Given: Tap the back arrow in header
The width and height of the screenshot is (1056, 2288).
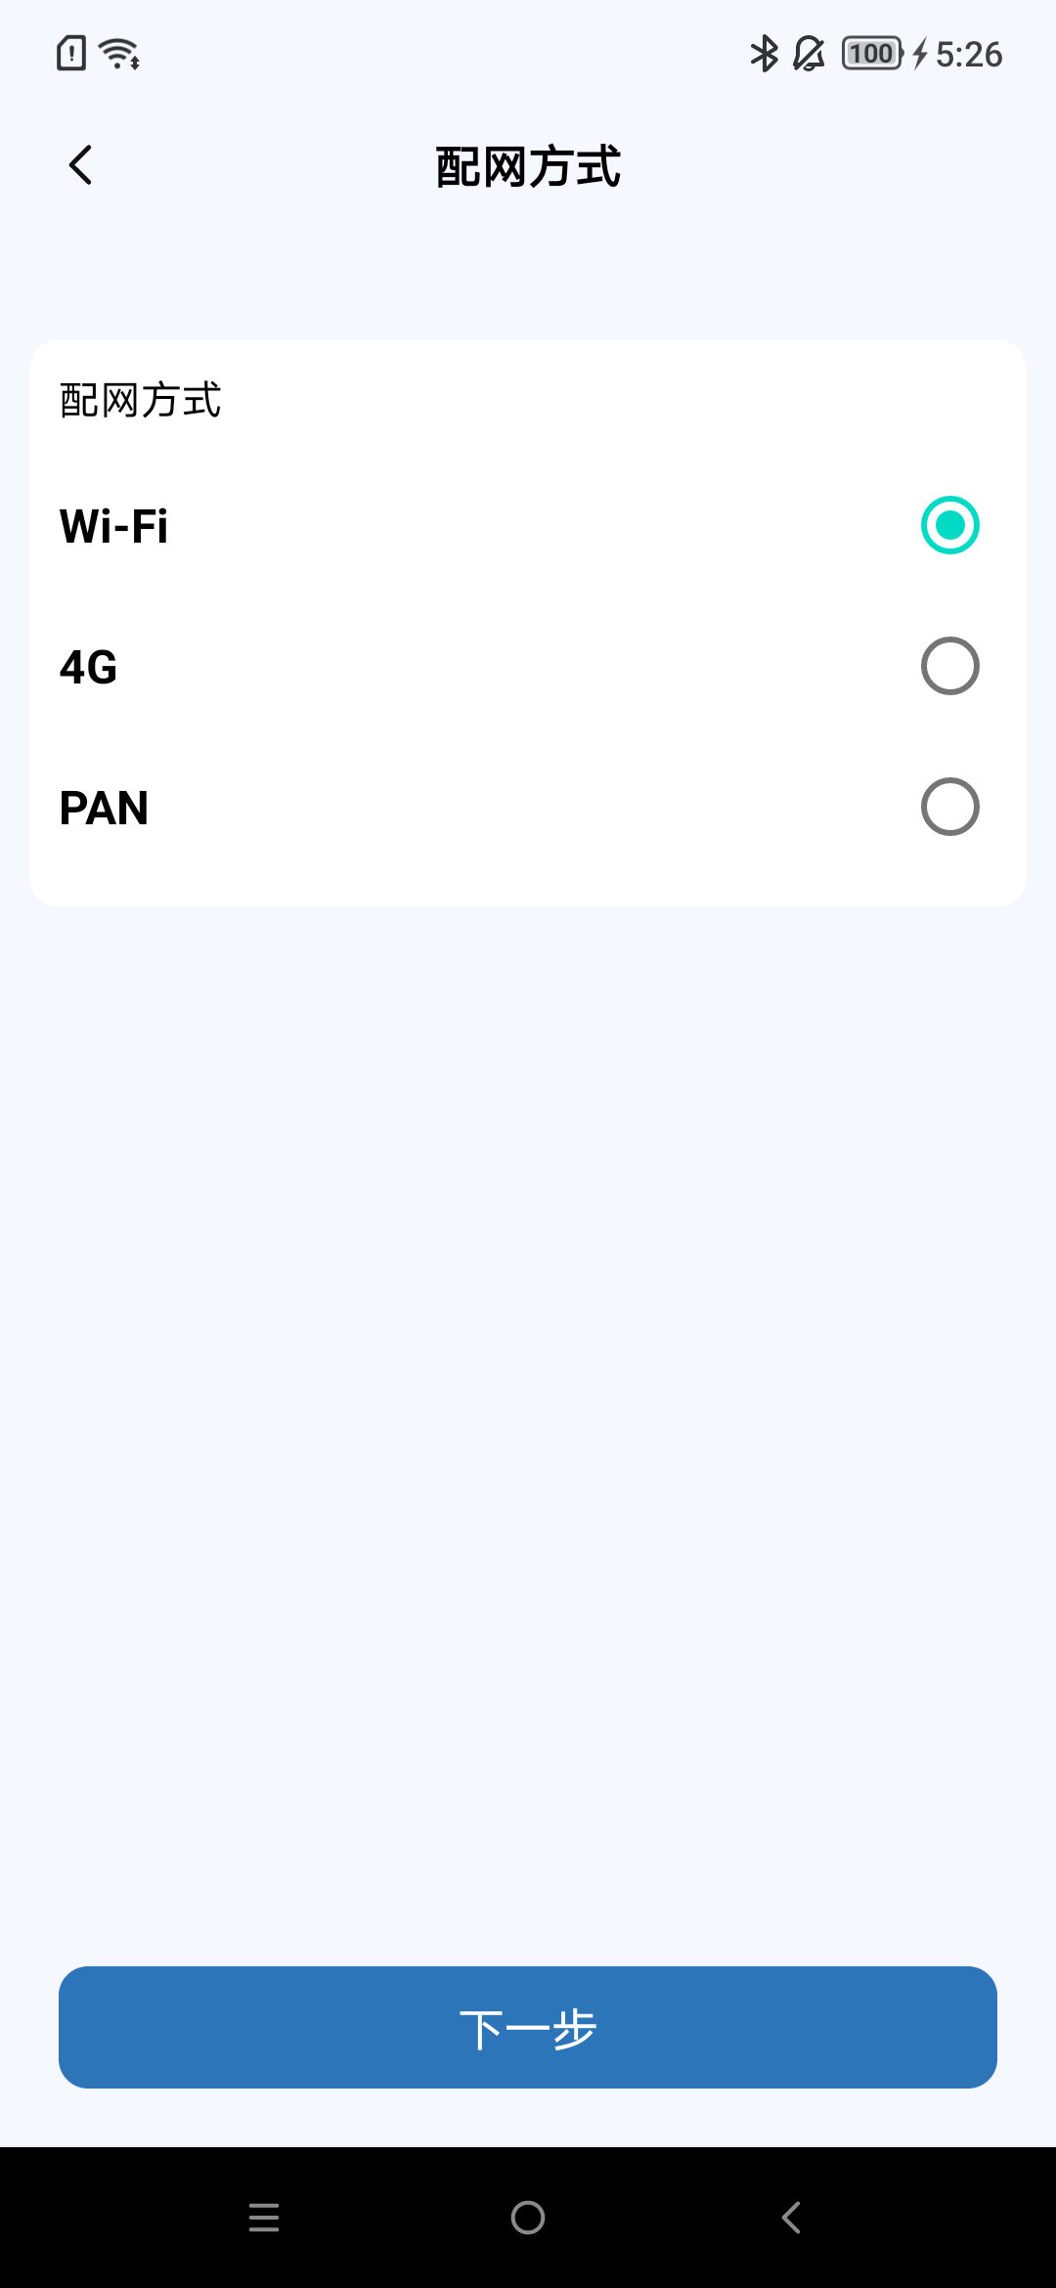Looking at the screenshot, I should (x=81, y=165).
